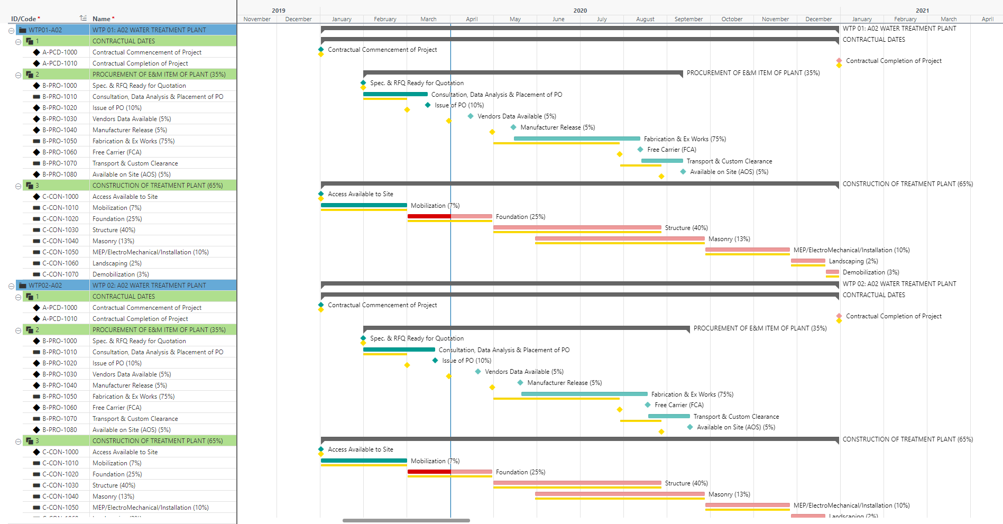Collapse the WTP02-A02 project node

[11, 286]
